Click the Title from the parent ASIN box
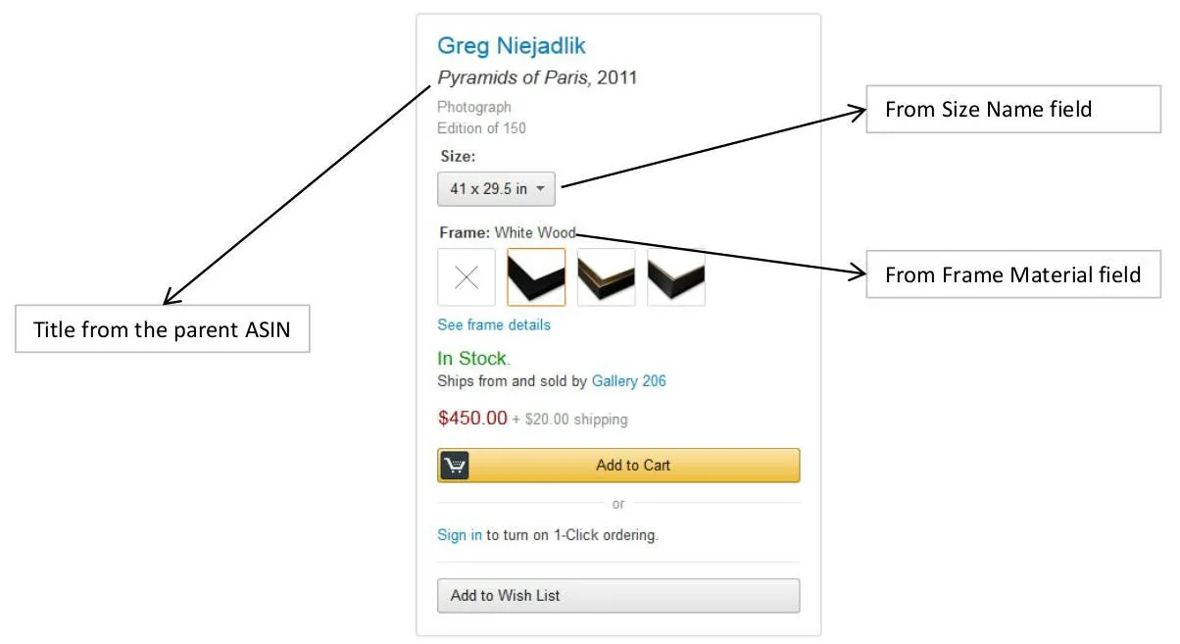 (x=162, y=329)
